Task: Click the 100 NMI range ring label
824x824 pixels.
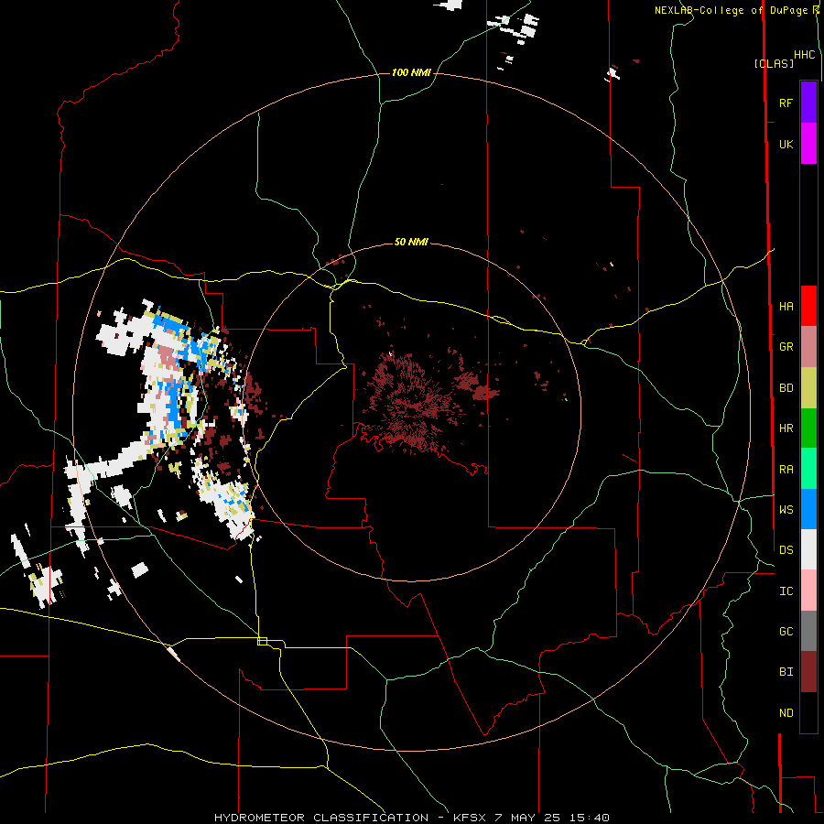Action: pos(411,72)
